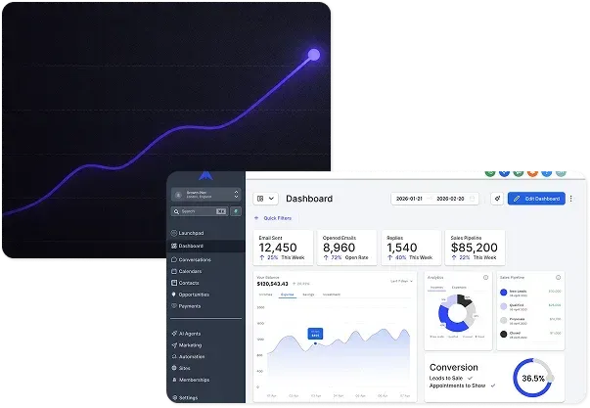Click the end date 2026-02-20
Screen dimensions: 590x408
[x=450, y=199]
